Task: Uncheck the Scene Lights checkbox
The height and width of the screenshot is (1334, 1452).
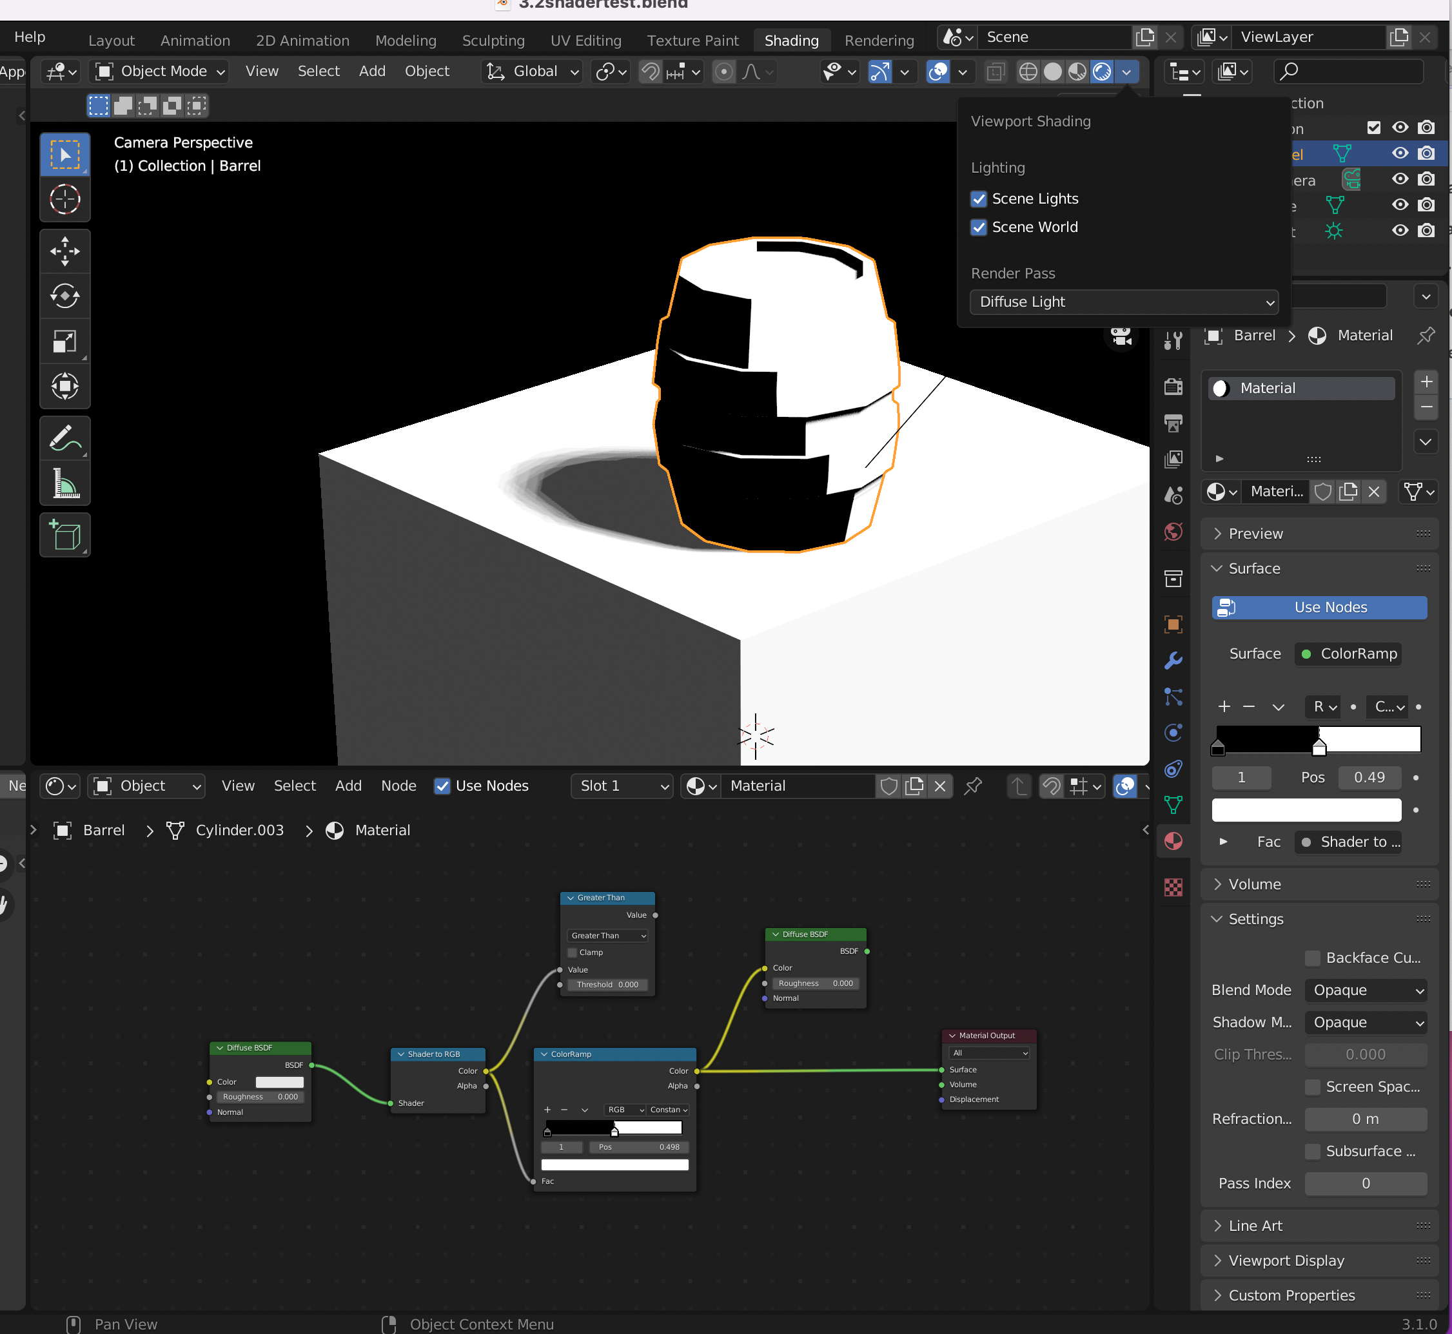Action: (x=979, y=199)
